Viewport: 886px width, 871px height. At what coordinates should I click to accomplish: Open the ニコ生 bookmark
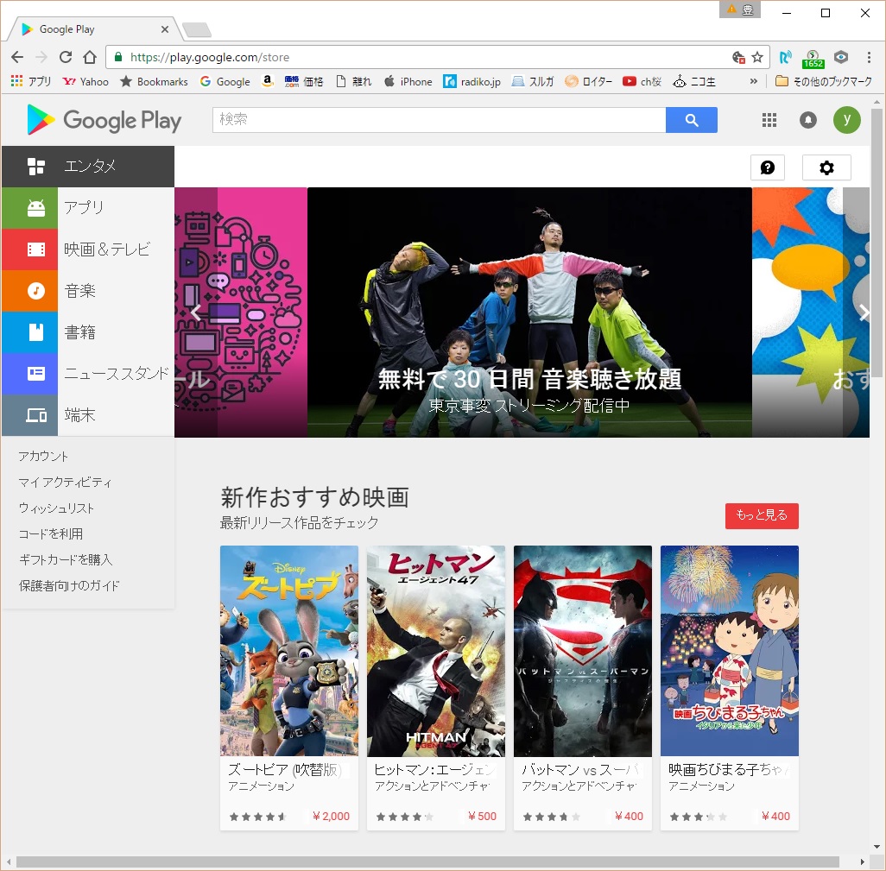tap(694, 81)
